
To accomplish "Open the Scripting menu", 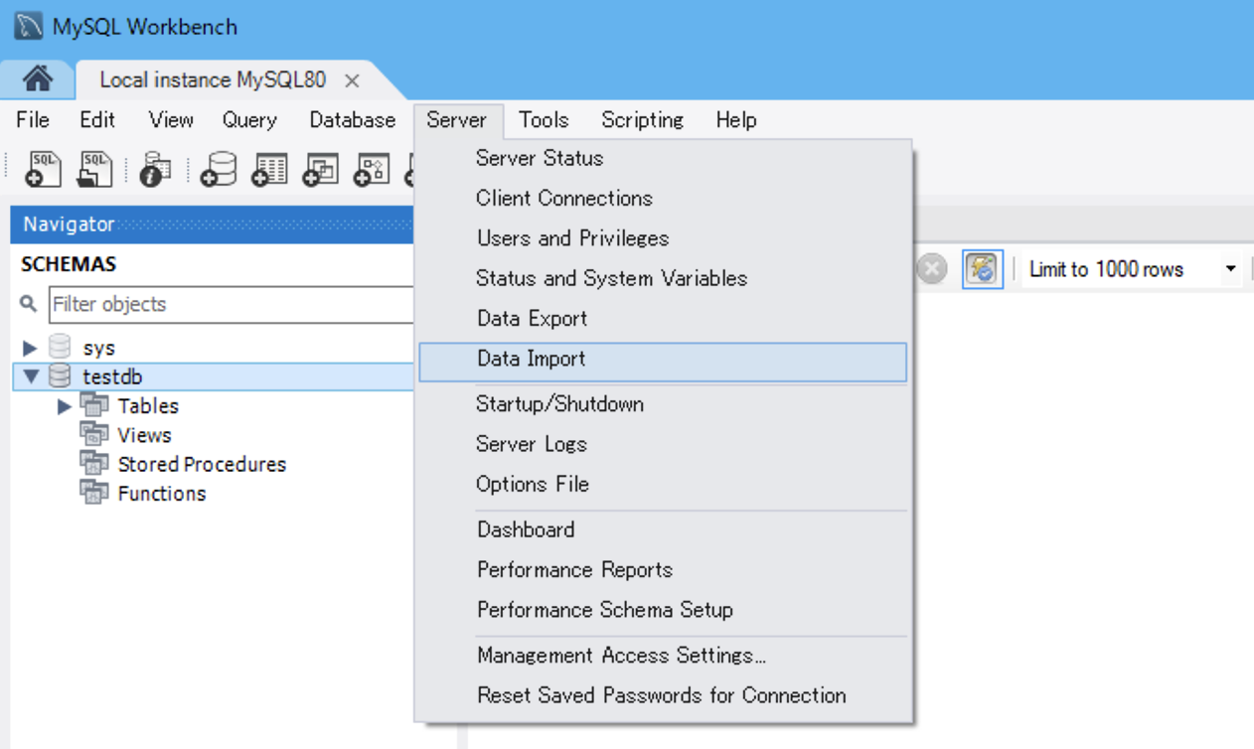I will (642, 120).
